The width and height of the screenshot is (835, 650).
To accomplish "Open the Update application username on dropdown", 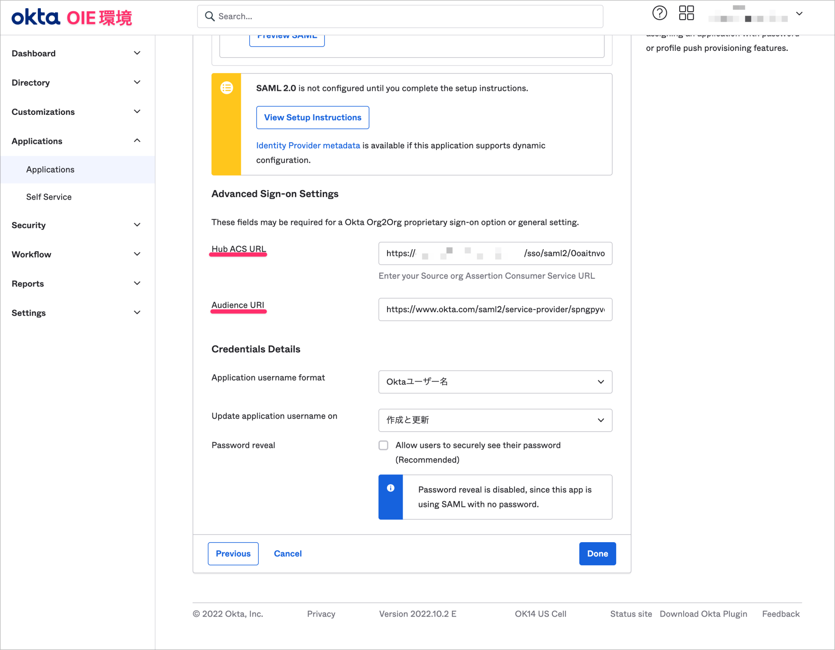I will (495, 420).
